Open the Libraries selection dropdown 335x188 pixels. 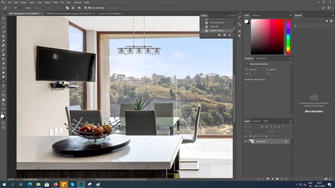pyautogui.click(x=309, y=21)
